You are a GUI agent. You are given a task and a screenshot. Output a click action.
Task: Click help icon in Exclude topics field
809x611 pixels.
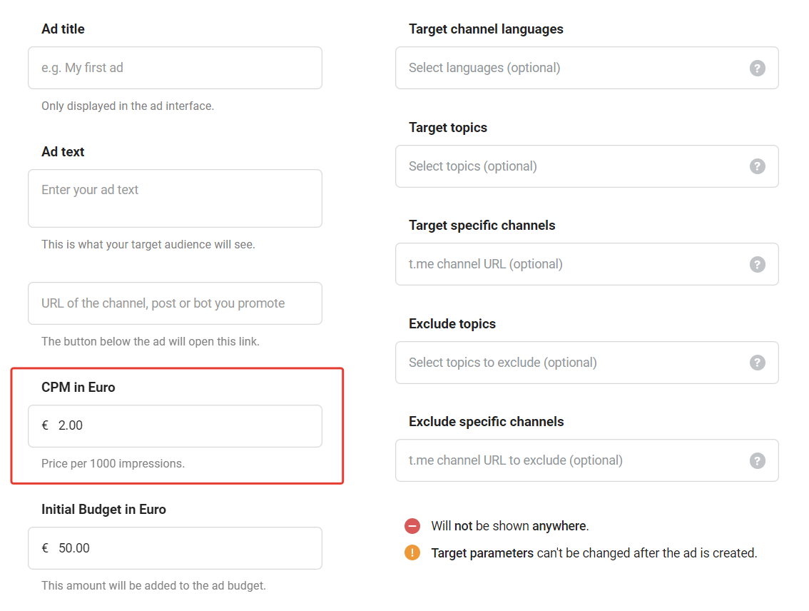(757, 363)
